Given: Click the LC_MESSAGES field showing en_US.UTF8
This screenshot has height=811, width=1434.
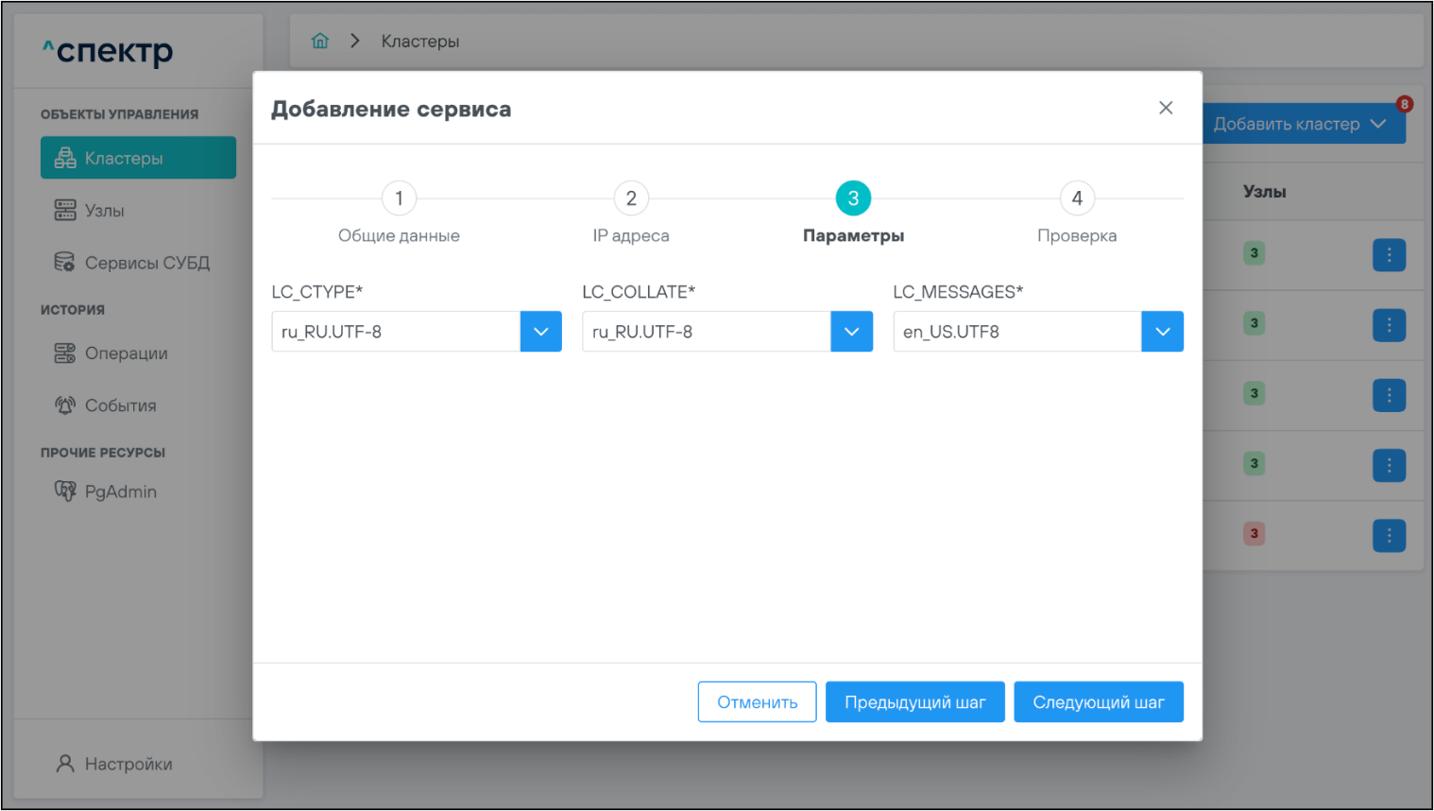Looking at the screenshot, I should click(x=1016, y=332).
